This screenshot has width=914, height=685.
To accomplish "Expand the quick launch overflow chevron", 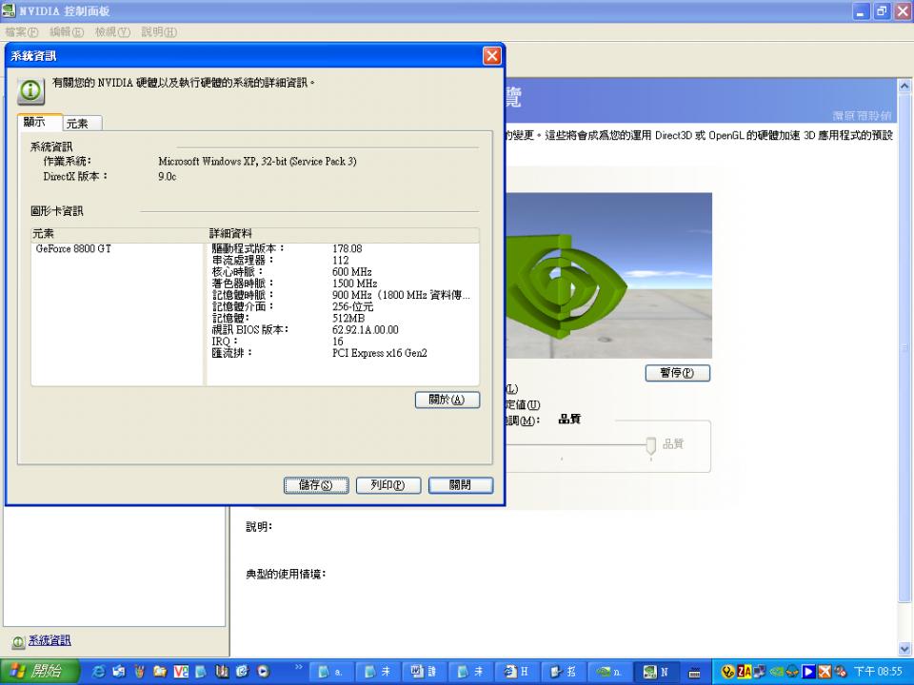I will pyautogui.click(x=299, y=667).
